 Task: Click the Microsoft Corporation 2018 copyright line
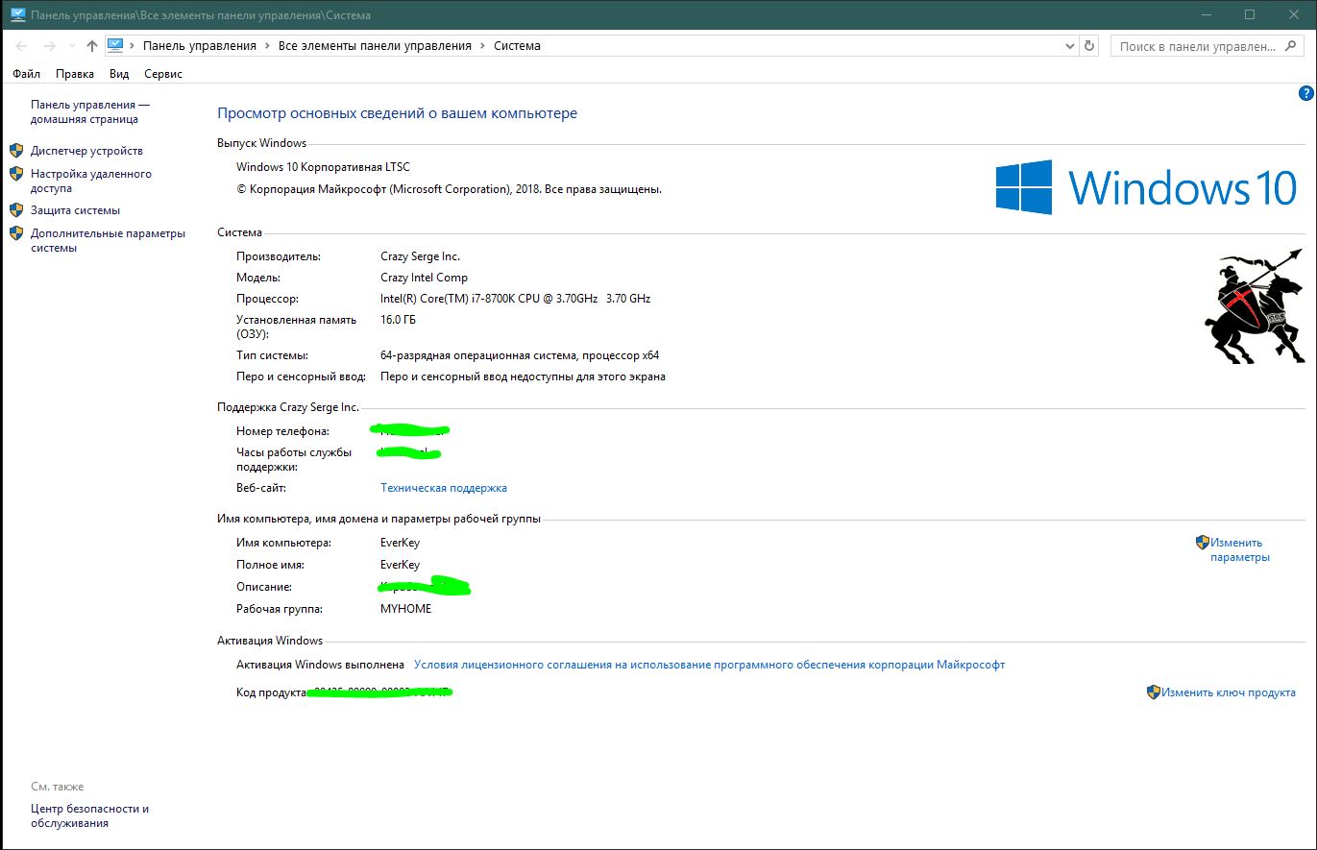point(449,189)
